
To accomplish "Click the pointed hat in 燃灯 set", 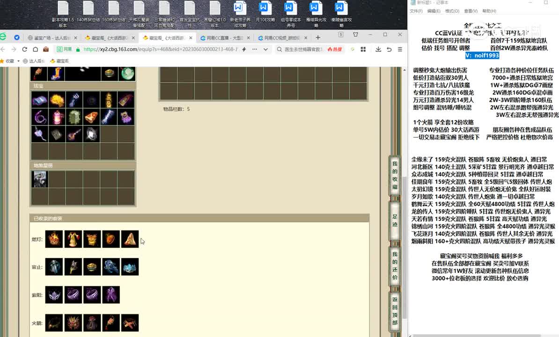I will 130,239.
